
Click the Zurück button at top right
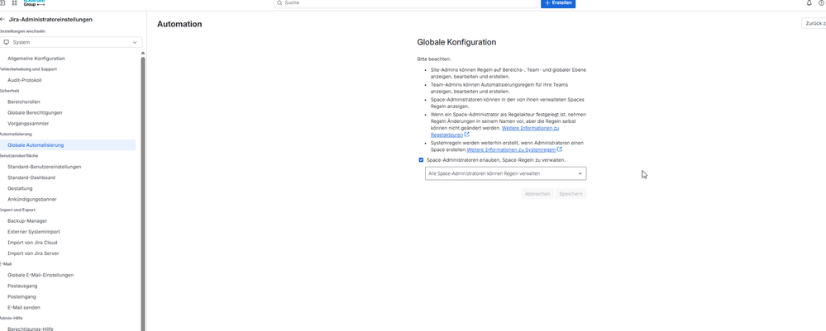[814, 23]
